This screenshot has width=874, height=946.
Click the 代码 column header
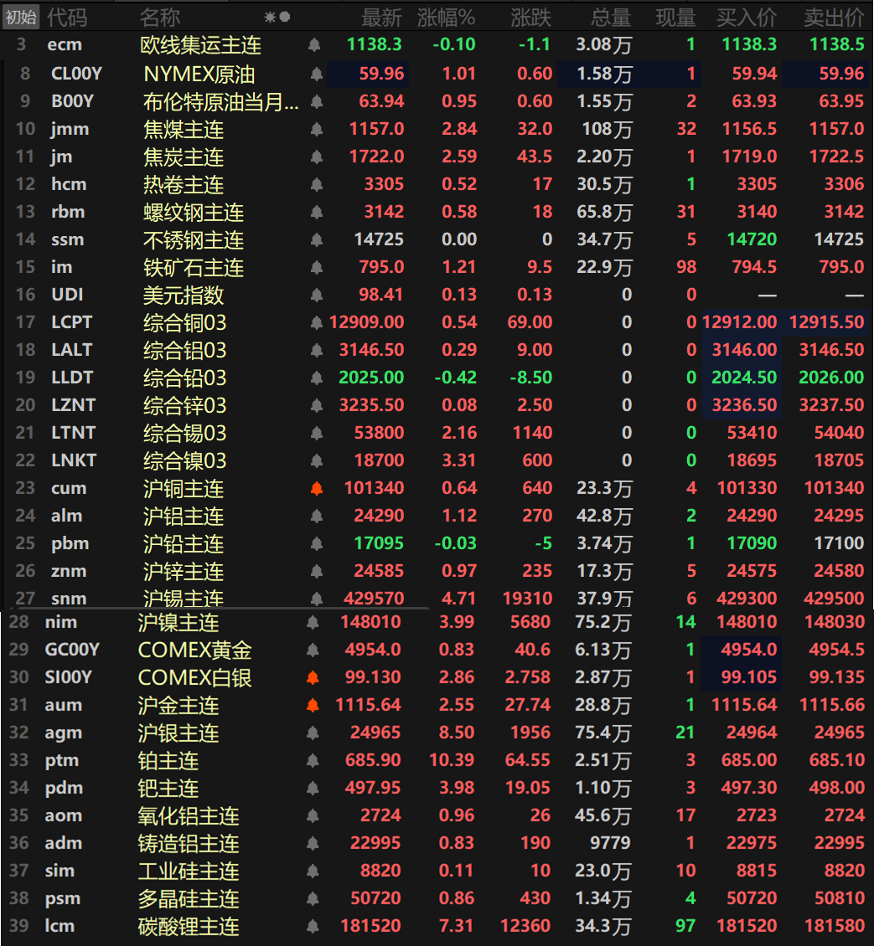click(66, 17)
